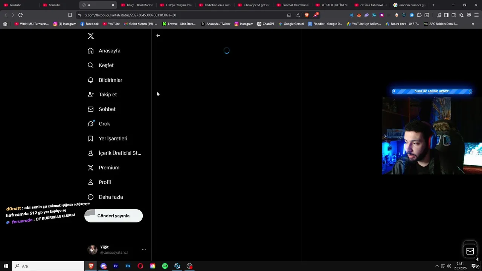Open Brave Leo AI sparkle icon
The height and width of the screenshot is (271, 482).
click(461, 15)
